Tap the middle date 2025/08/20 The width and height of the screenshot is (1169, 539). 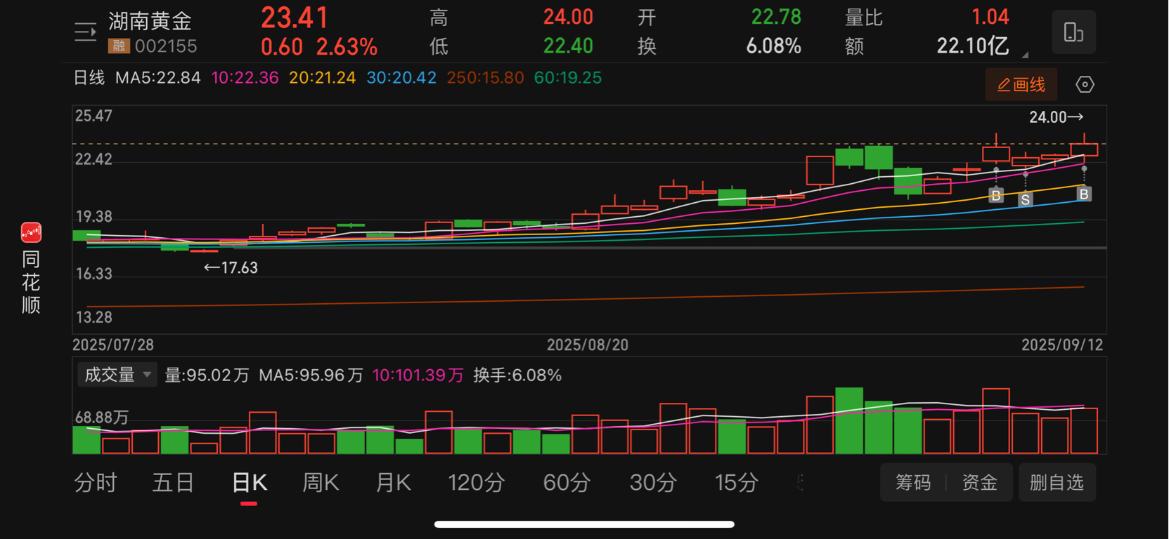point(588,345)
